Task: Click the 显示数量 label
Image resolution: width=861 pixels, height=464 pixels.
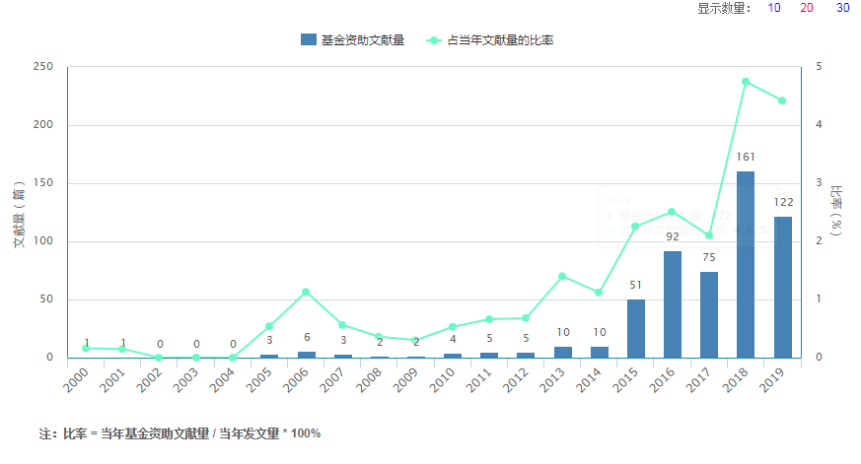Action: click(724, 8)
